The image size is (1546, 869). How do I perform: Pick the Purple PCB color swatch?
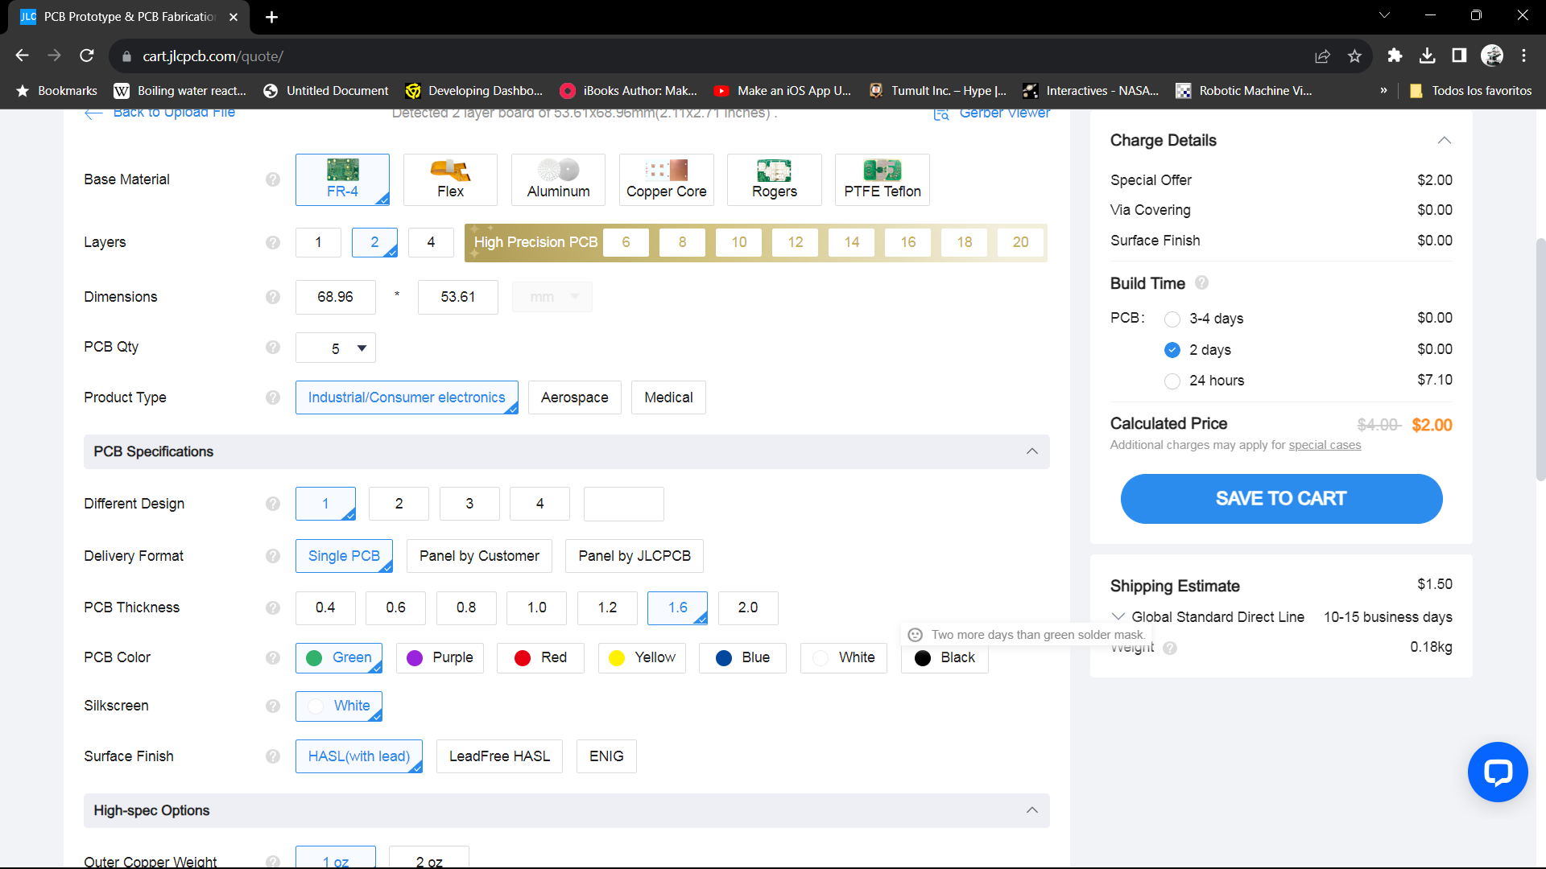(x=440, y=658)
